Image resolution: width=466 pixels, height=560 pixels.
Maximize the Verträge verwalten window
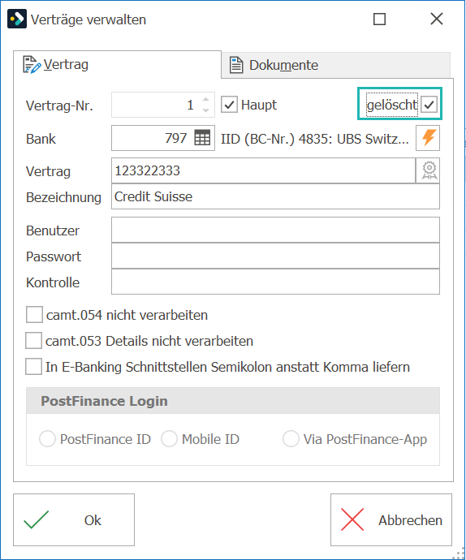(x=379, y=19)
